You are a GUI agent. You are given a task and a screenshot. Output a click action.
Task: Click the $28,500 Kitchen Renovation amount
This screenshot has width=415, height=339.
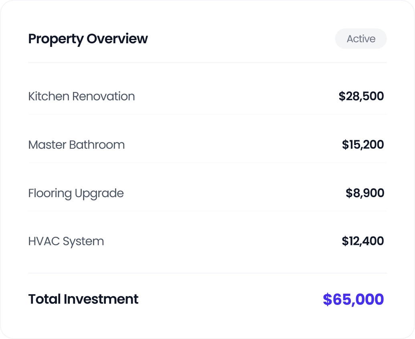tap(361, 96)
